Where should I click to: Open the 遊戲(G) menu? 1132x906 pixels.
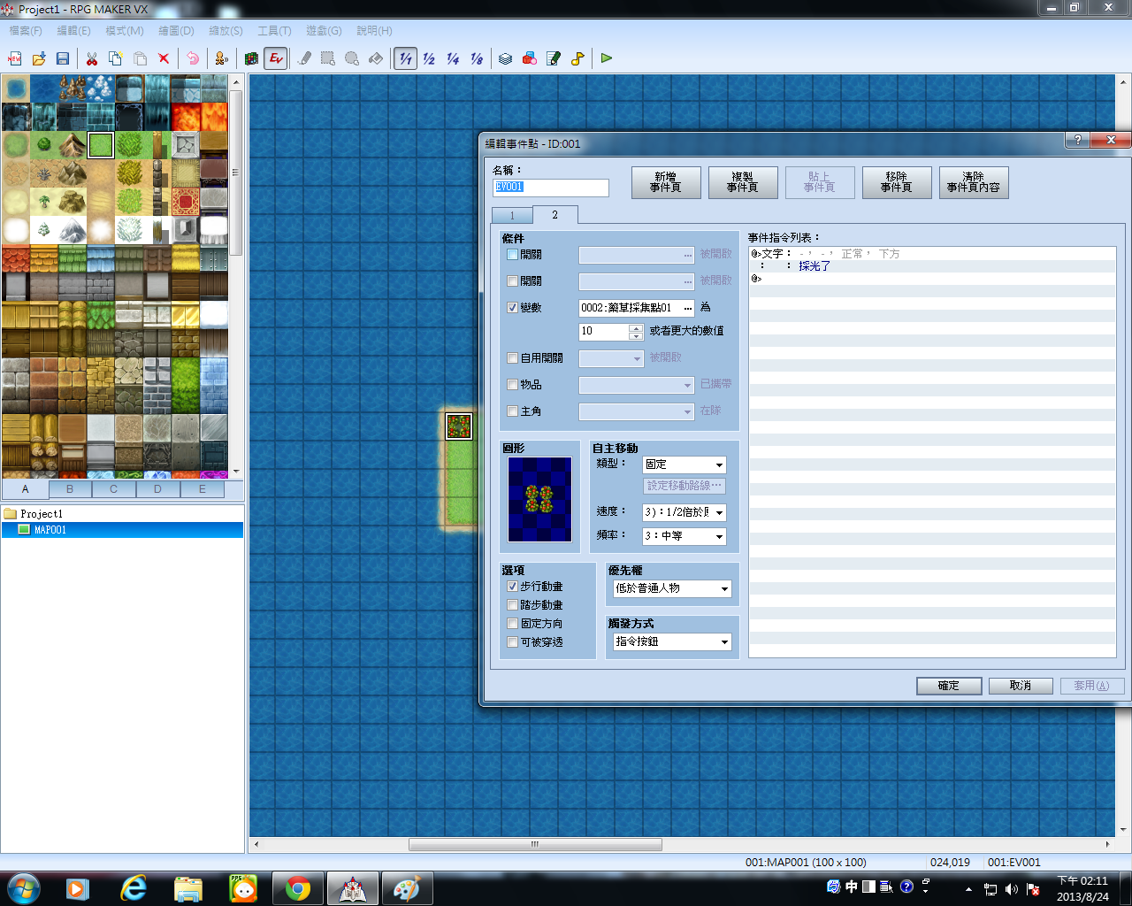pyautogui.click(x=324, y=31)
